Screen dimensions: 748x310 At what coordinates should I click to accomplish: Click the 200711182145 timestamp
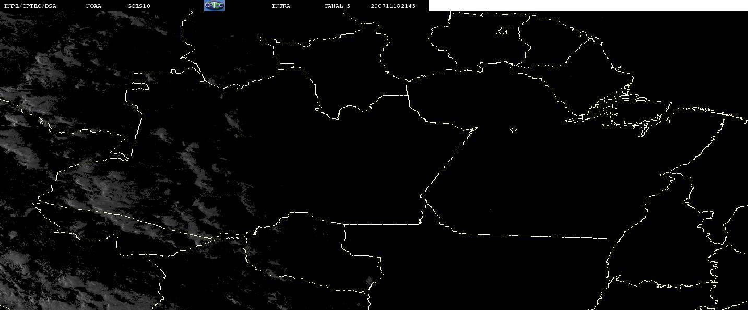coord(393,6)
